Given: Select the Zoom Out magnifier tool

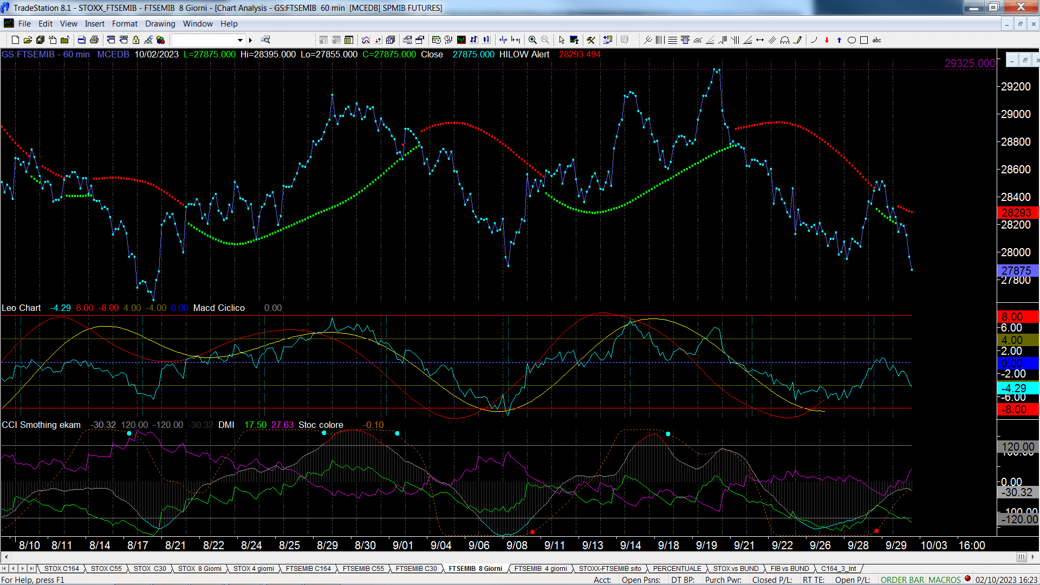Looking at the screenshot, I should pos(545,40).
